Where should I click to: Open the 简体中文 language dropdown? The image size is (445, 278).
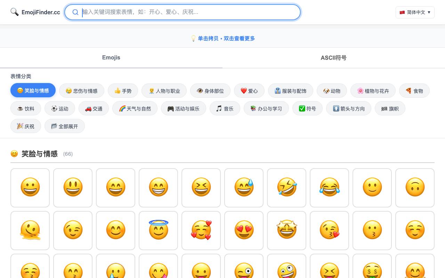(415, 12)
